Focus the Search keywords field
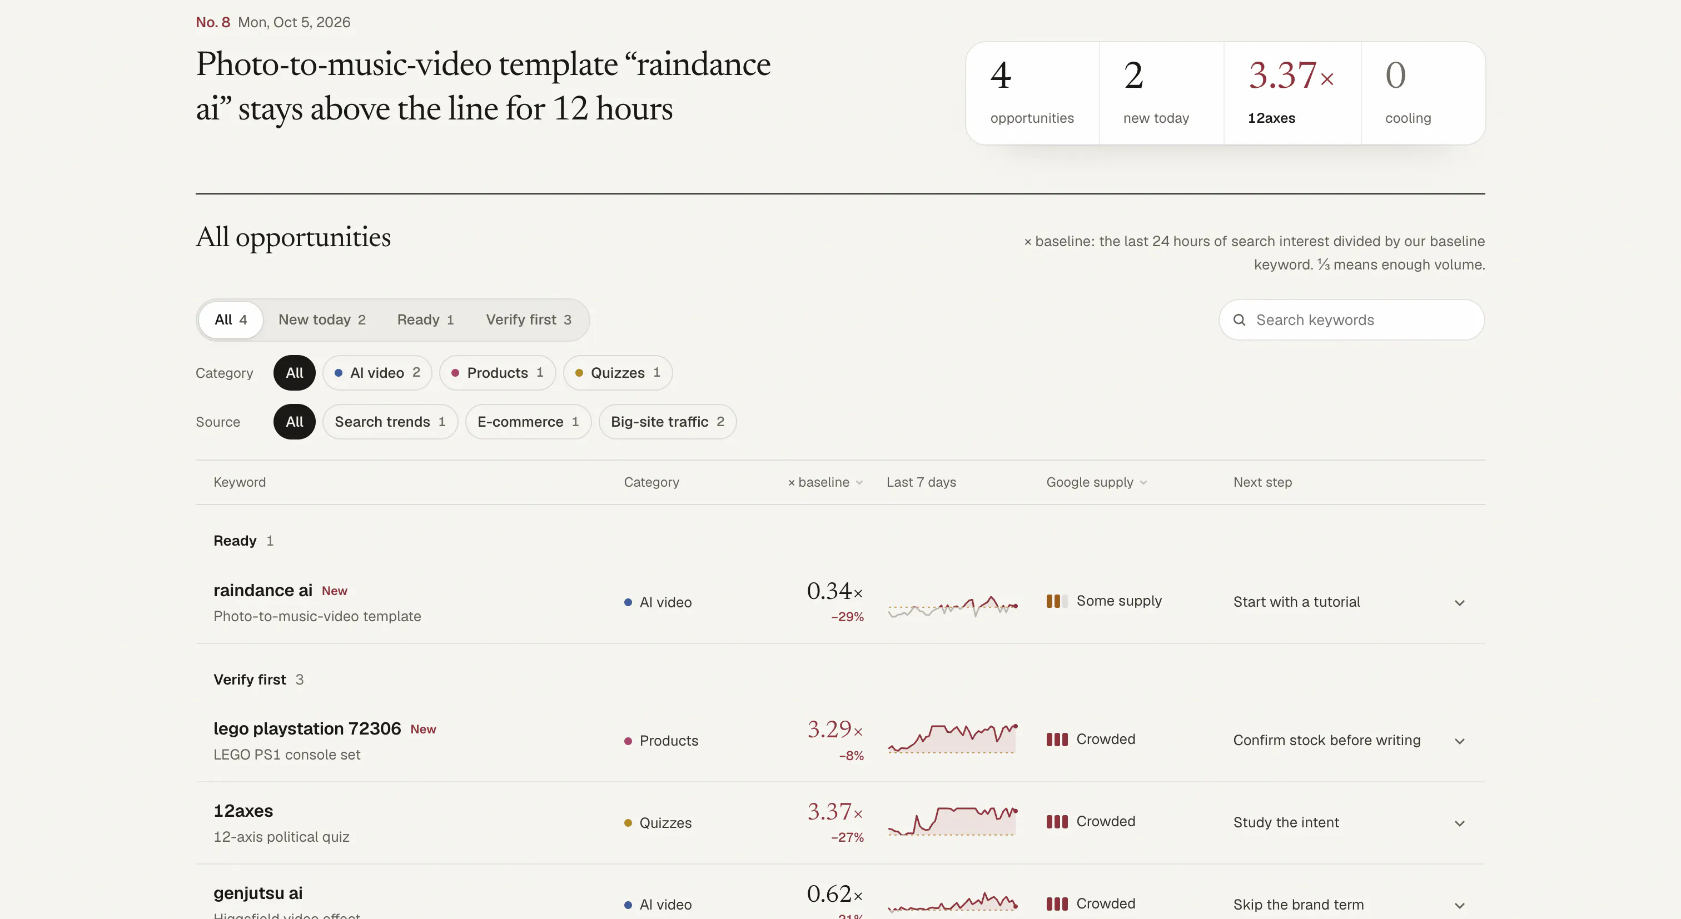The width and height of the screenshot is (1681, 919). point(1351,319)
